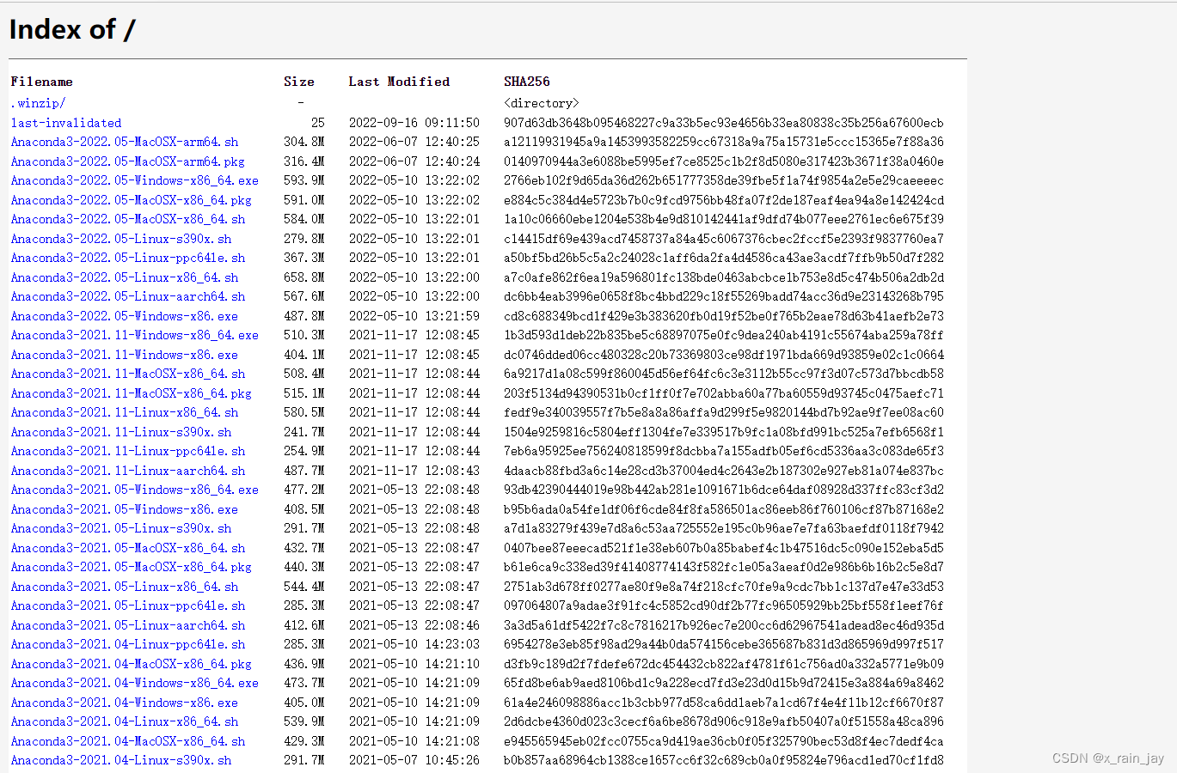The image size is (1177, 773).
Task: Download Anaconda3-2021.05-Windows-x86.exe
Action: [x=125, y=509]
